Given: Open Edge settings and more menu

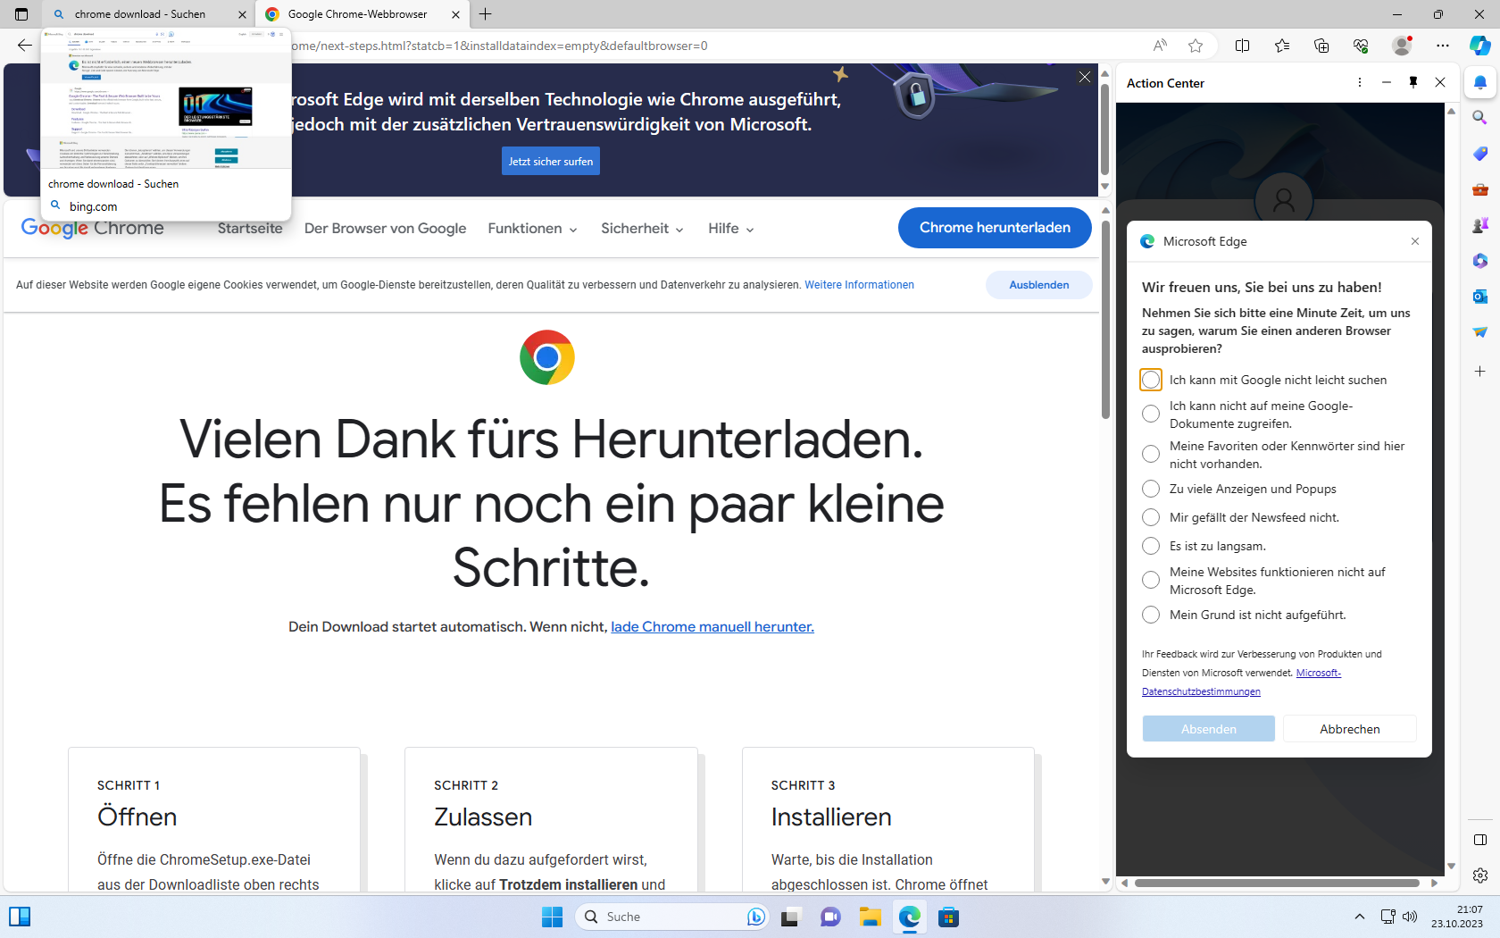Looking at the screenshot, I should (x=1443, y=46).
